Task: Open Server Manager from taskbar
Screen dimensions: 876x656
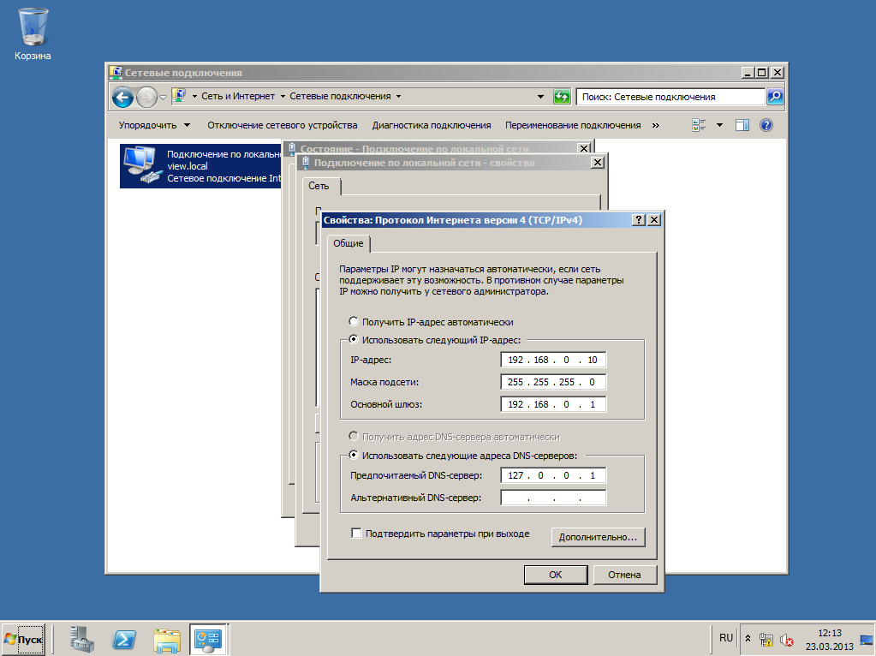Action: [x=83, y=639]
